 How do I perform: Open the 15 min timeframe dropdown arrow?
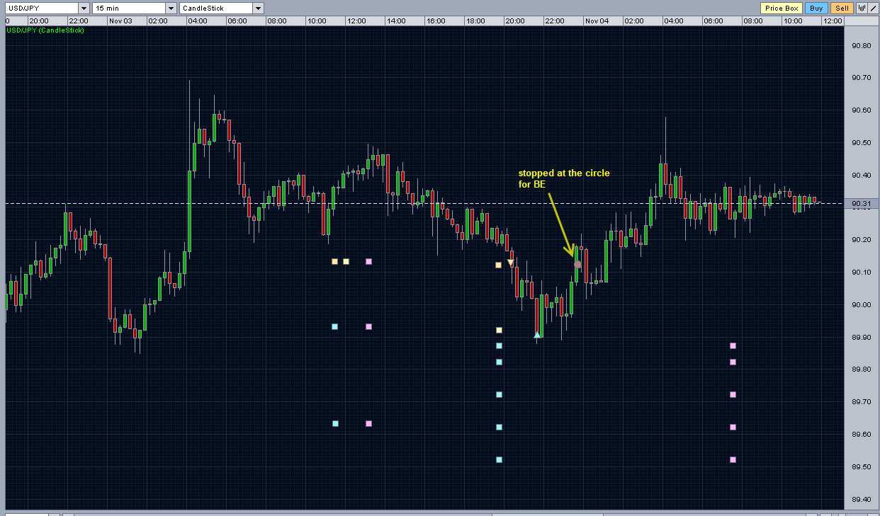(170, 8)
